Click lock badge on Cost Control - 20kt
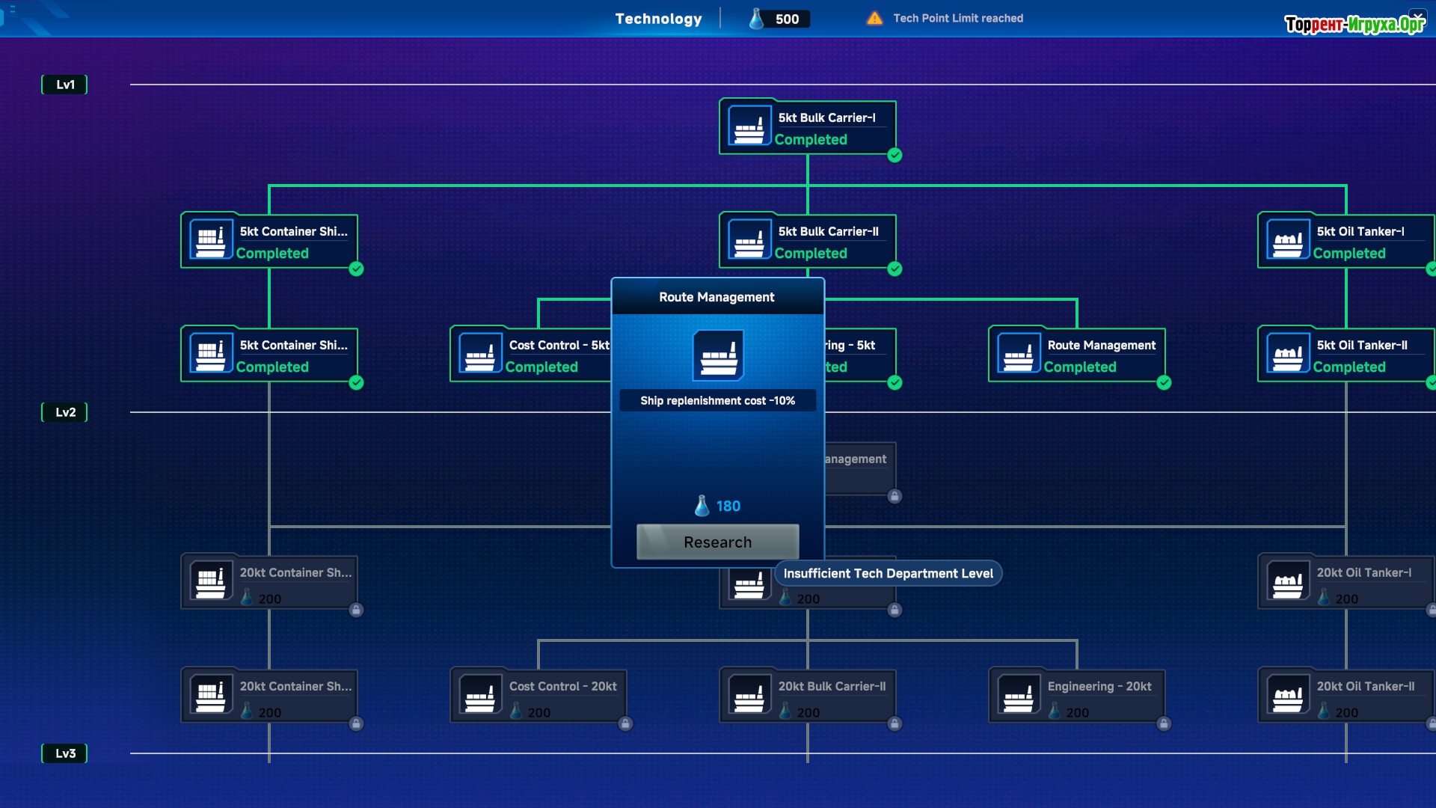This screenshot has width=1436, height=808. 625,723
